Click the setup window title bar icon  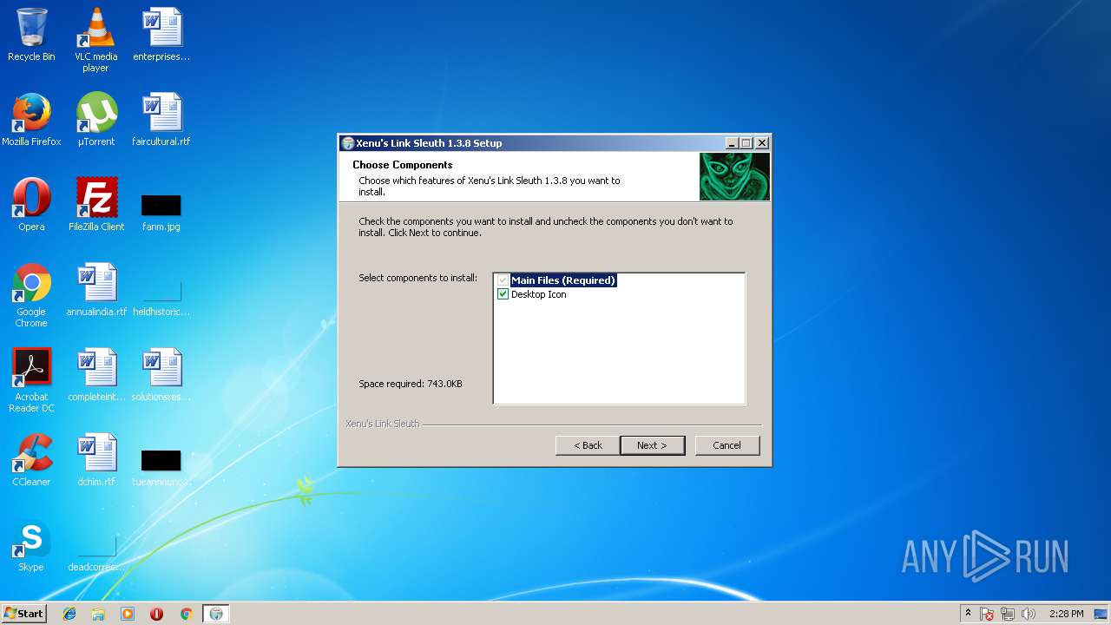(x=348, y=143)
